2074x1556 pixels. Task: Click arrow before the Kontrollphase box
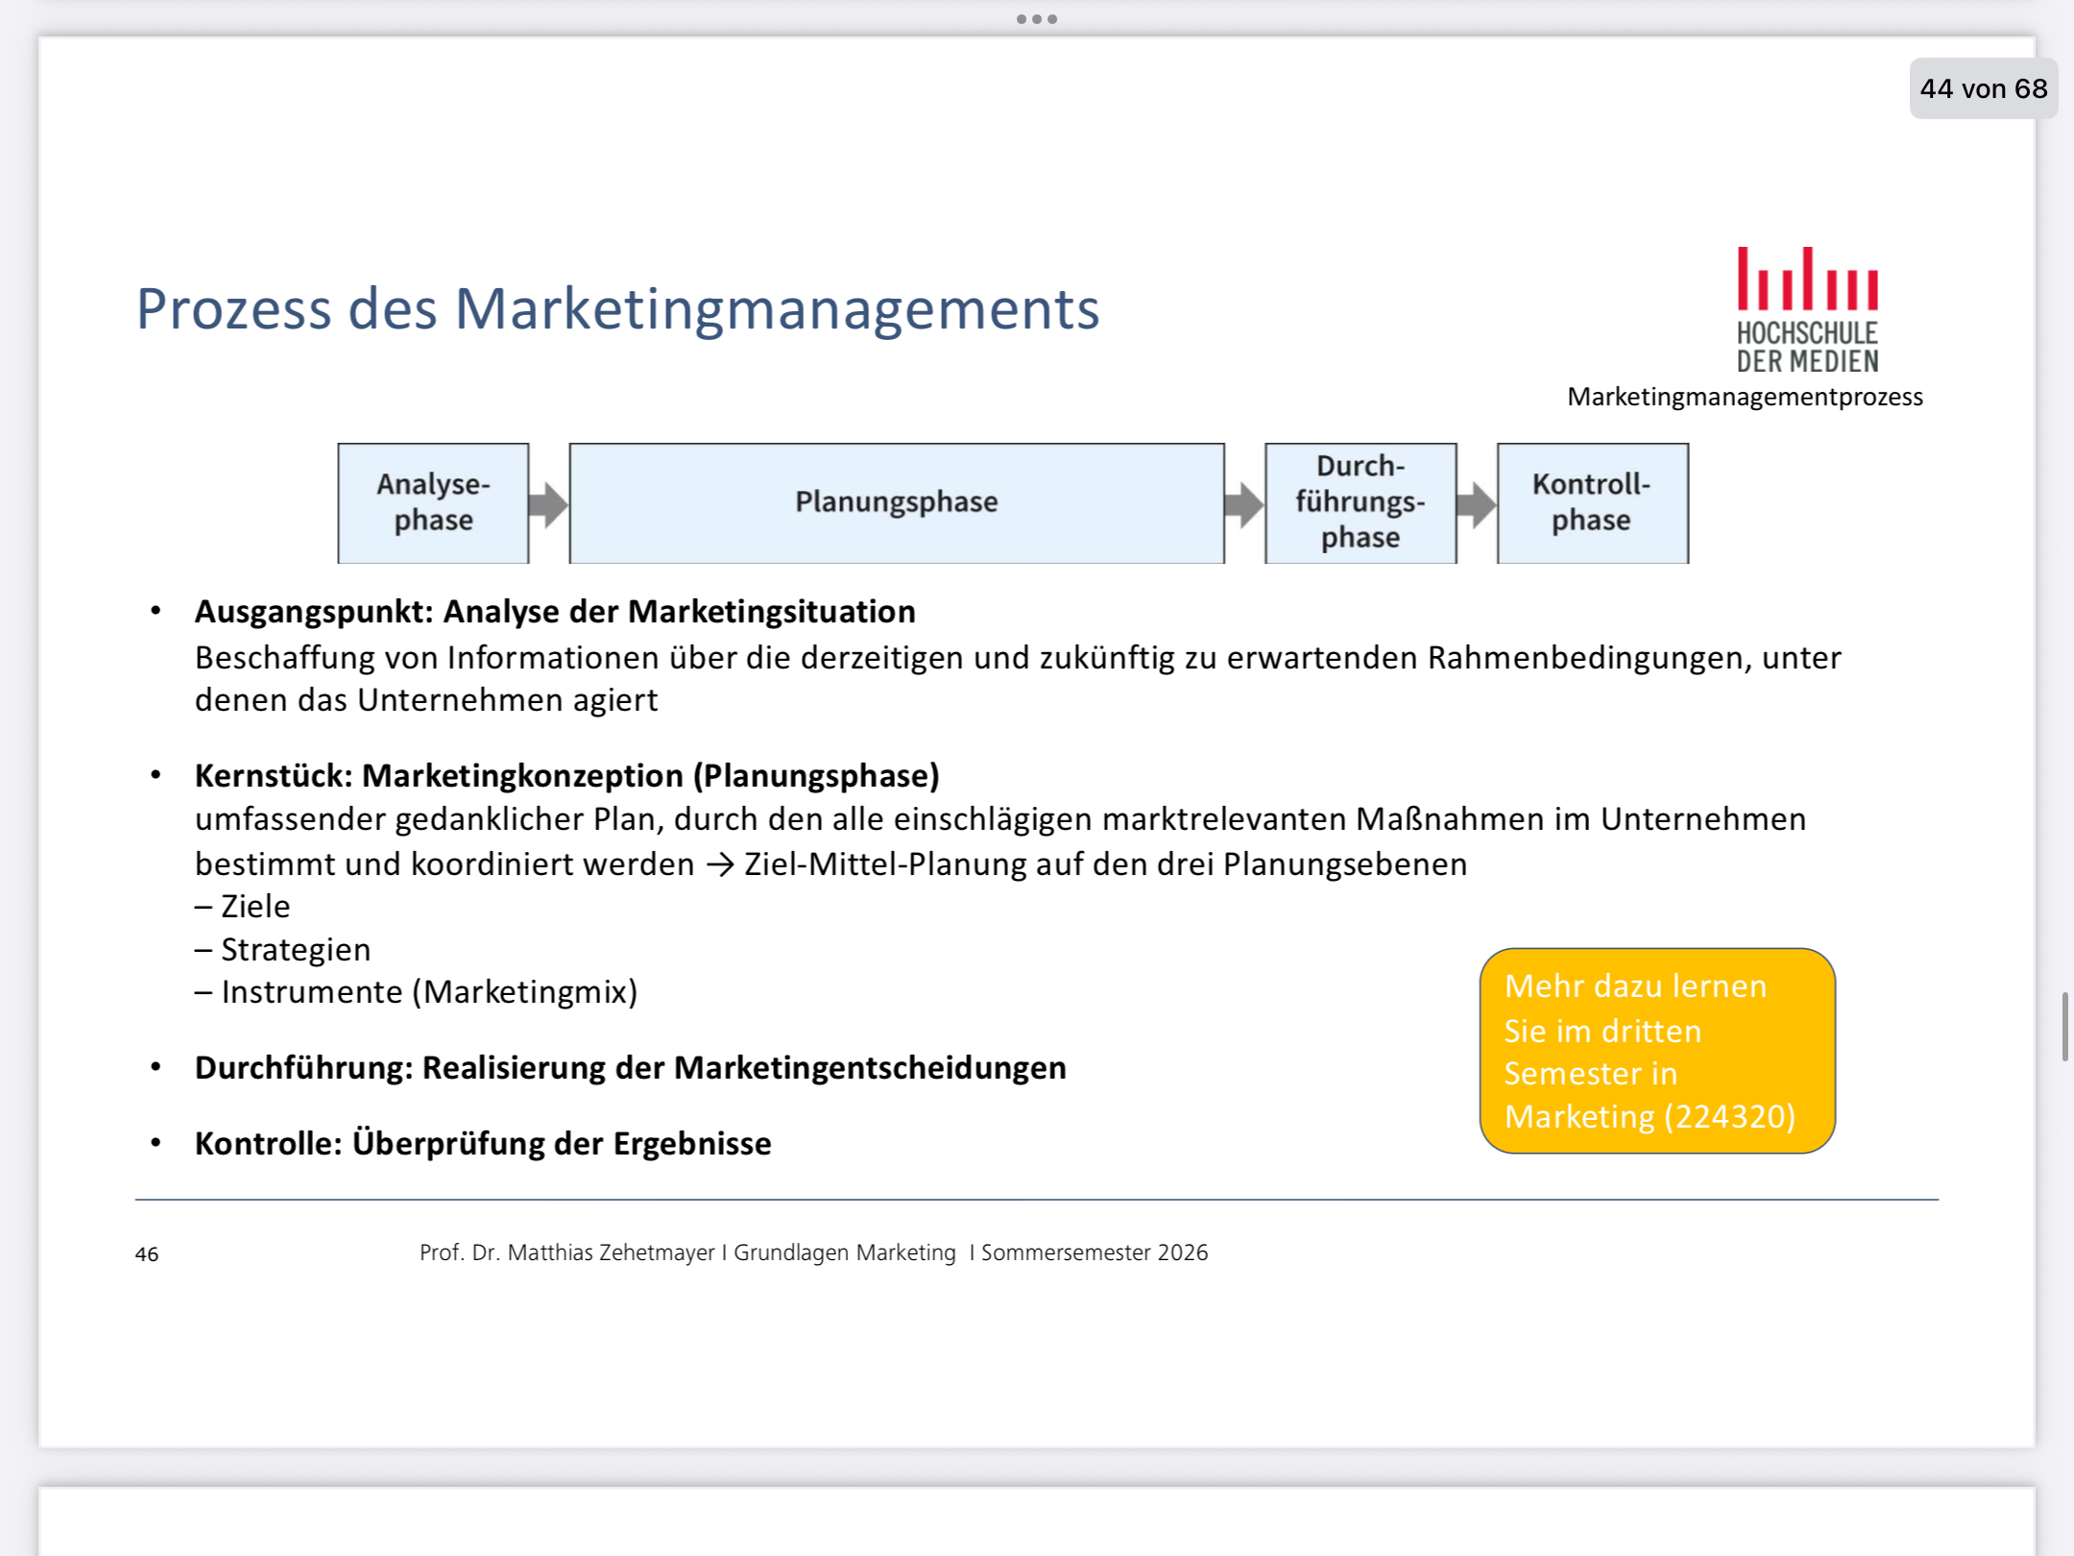[1477, 503]
